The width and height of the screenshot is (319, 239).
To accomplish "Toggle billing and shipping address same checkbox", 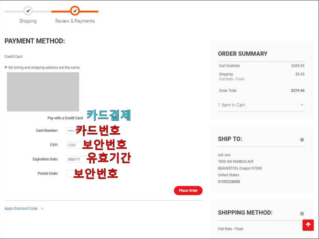I will coord(6,67).
